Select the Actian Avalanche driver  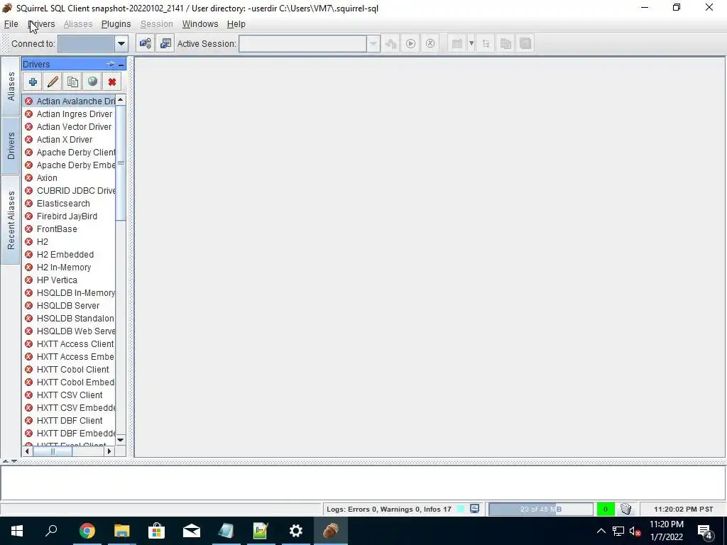point(69,101)
